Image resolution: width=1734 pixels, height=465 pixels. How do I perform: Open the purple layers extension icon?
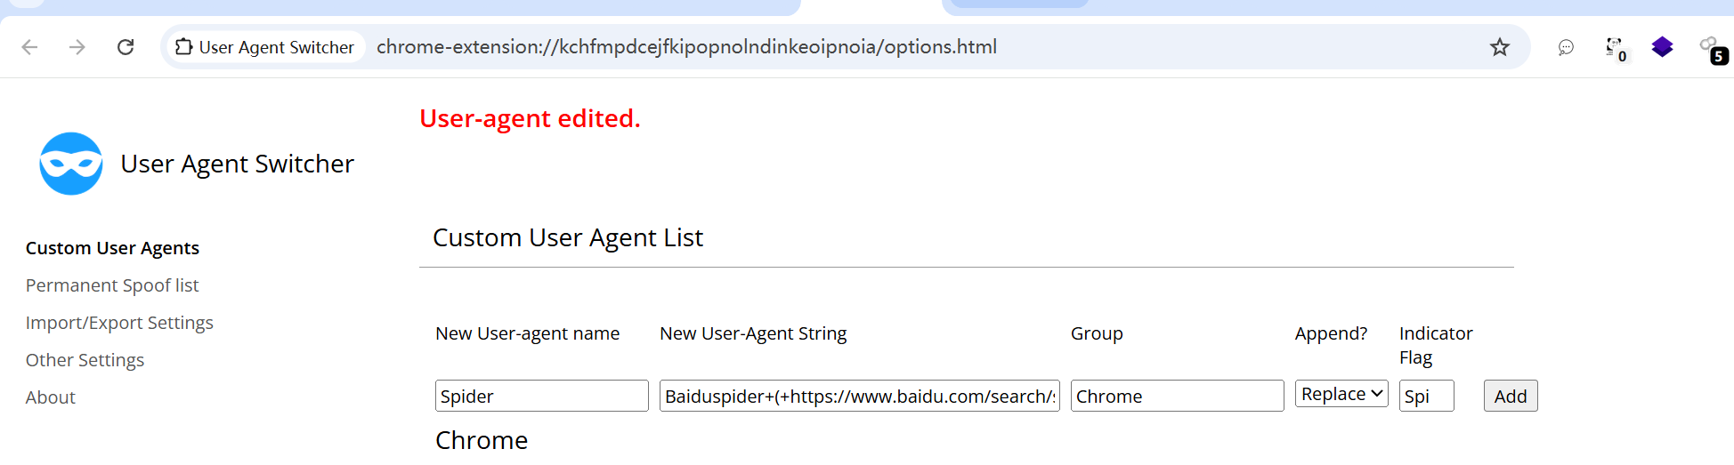click(x=1662, y=47)
